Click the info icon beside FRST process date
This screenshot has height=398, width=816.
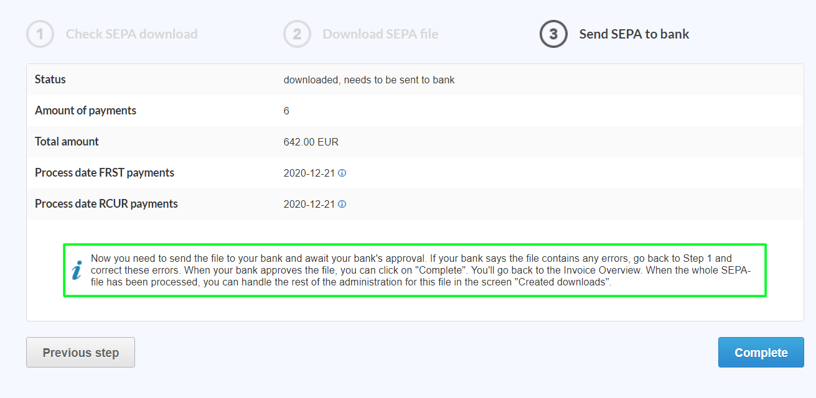click(x=341, y=173)
